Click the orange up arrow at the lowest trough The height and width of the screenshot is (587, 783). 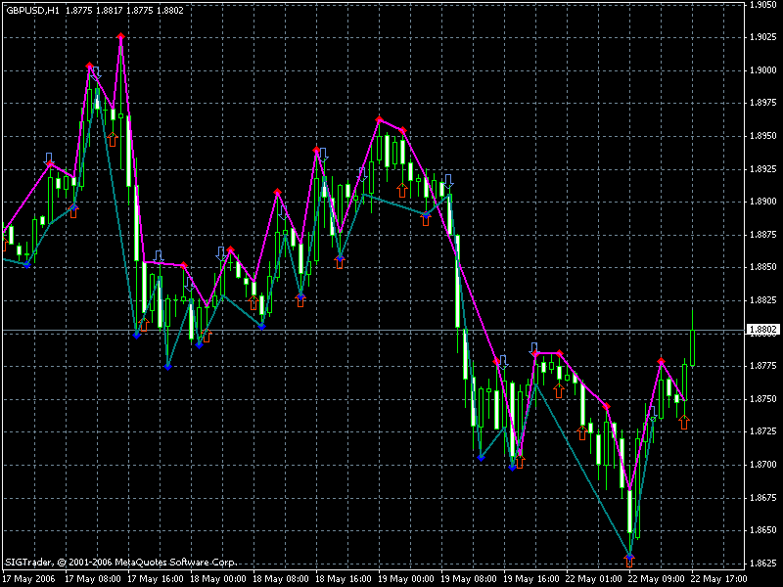point(629,562)
